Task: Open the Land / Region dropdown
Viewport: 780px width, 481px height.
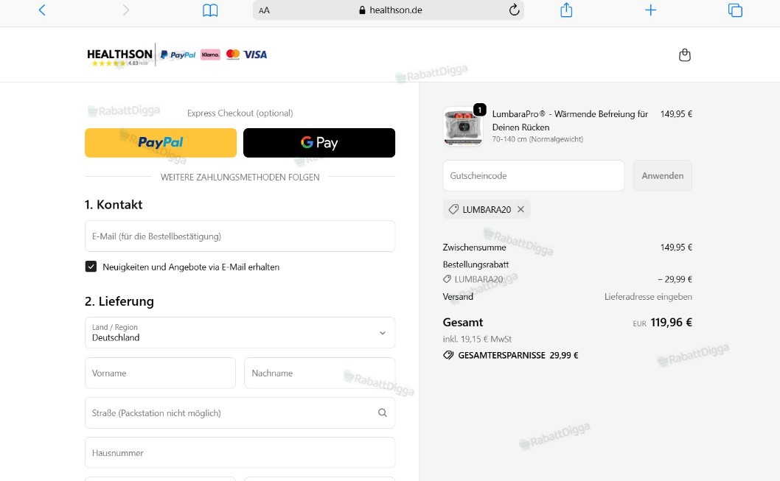Action: click(x=240, y=332)
